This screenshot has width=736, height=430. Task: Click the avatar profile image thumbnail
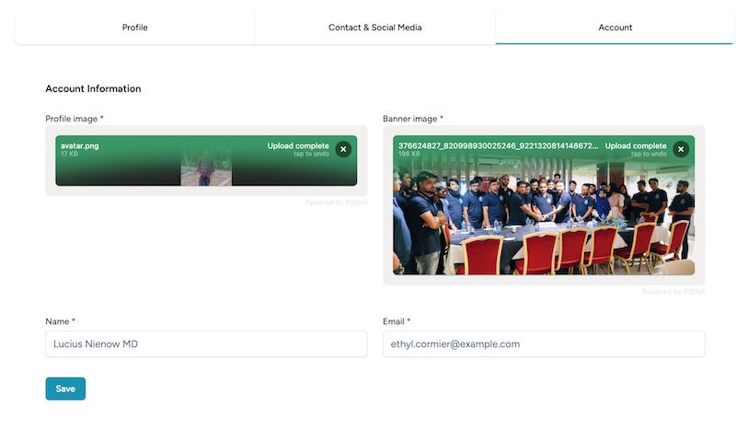[206, 167]
